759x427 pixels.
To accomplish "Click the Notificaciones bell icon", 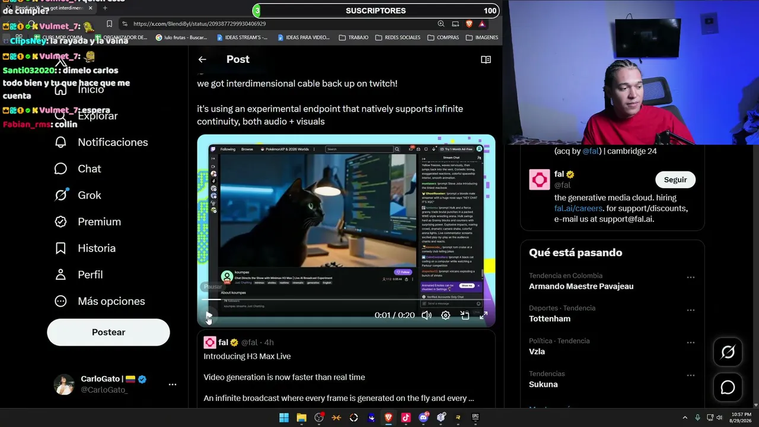I will 60,142.
